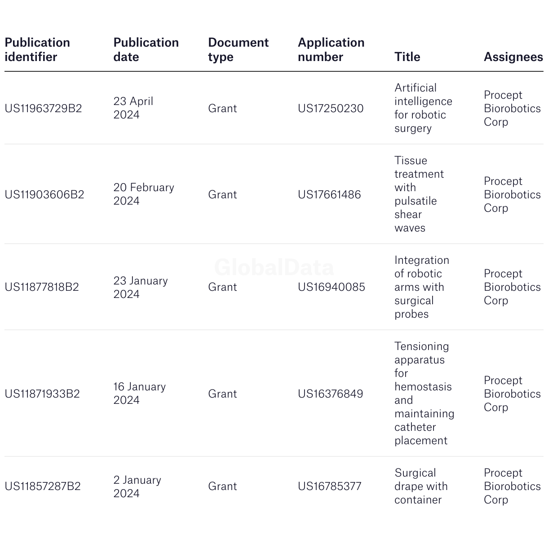Open title Integration of robotic arms with surgical probes
This screenshot has width=548, height=534.
[x=421, y=287]
